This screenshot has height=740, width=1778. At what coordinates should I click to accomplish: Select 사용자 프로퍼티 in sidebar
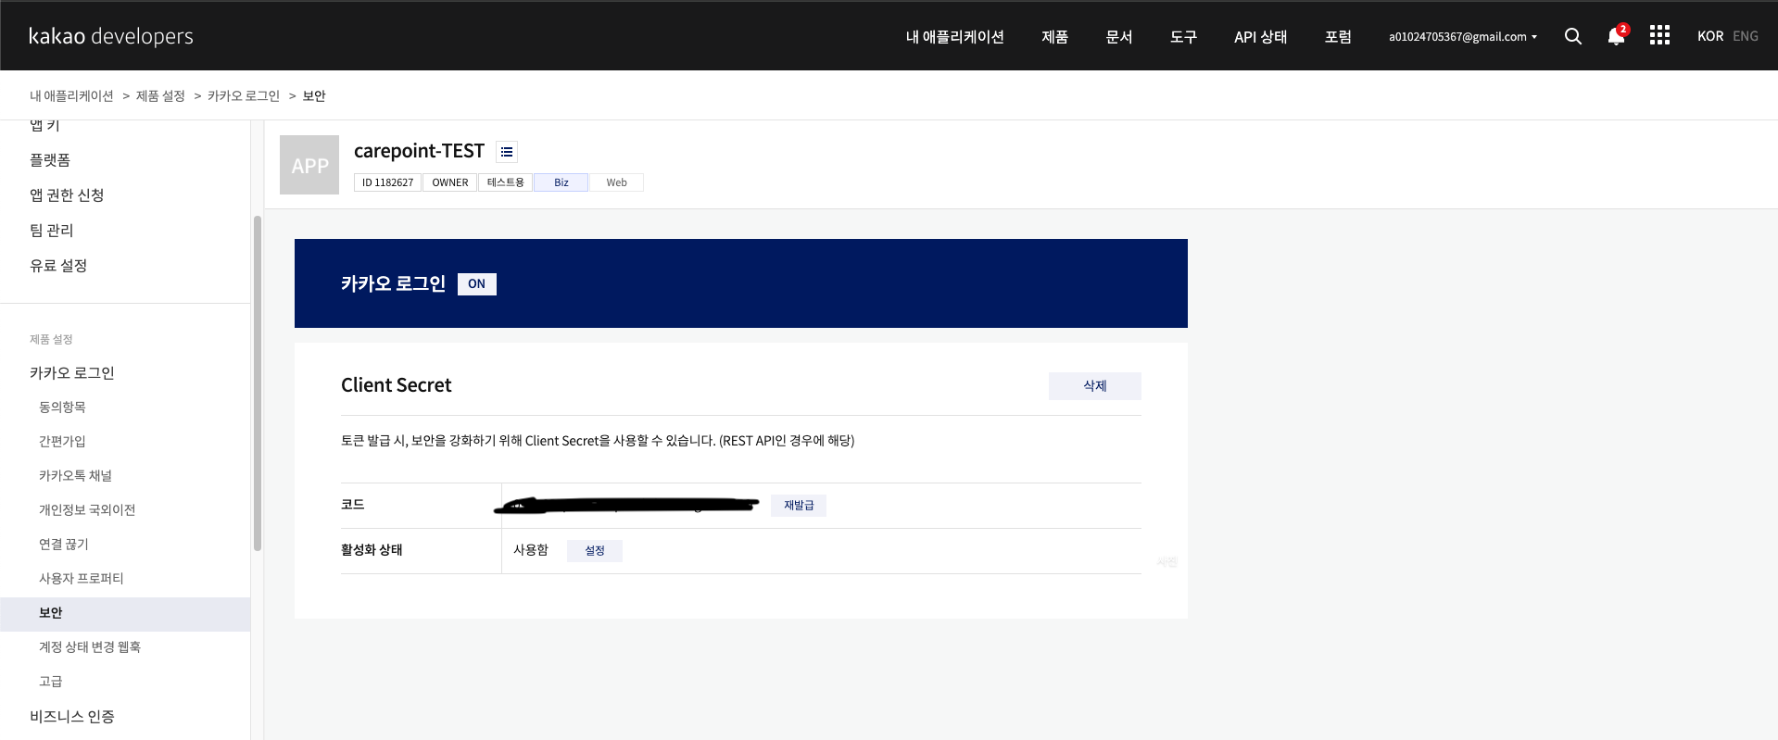(81, 579)
